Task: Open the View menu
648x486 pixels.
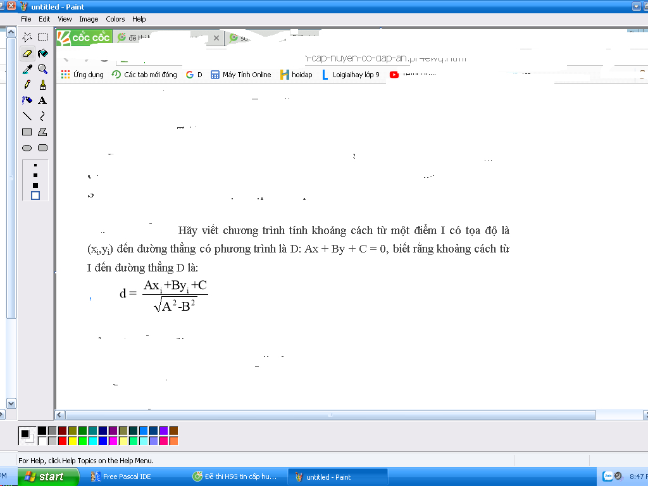Action: pyautogui.click(x=65, y=19)
